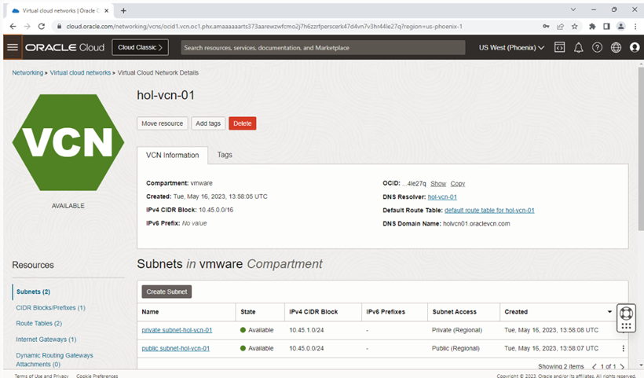Open CIDR Blocks/Prefixes (1) resource
644x378 pixels.
(50, 308)
